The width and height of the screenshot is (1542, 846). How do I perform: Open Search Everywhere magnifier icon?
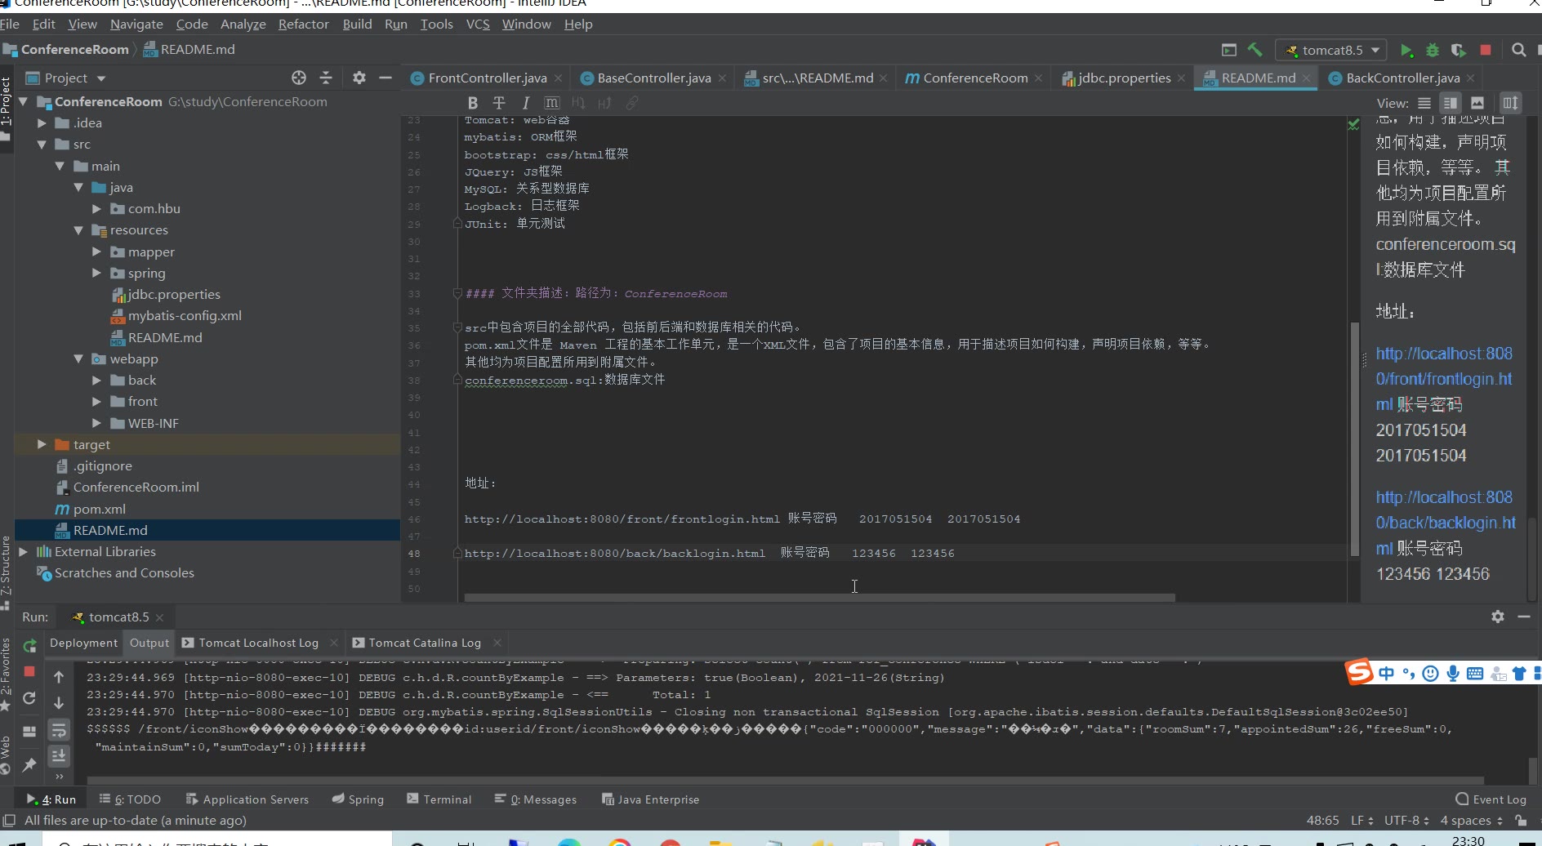(1518, 50)
